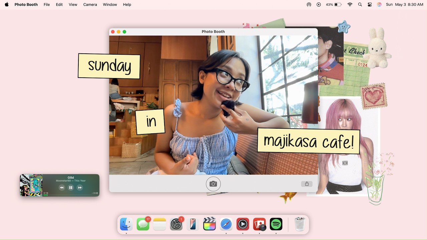
Task: Open the Photo Booth application menu
Action: (26, 5)
